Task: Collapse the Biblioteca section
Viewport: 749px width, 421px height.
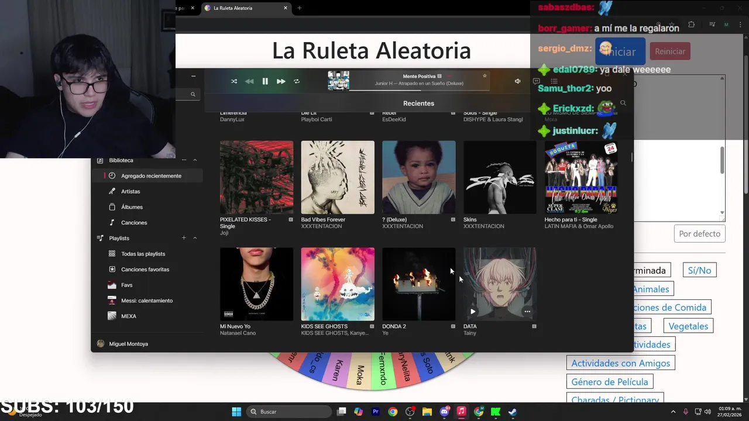Action: point(195,160)
